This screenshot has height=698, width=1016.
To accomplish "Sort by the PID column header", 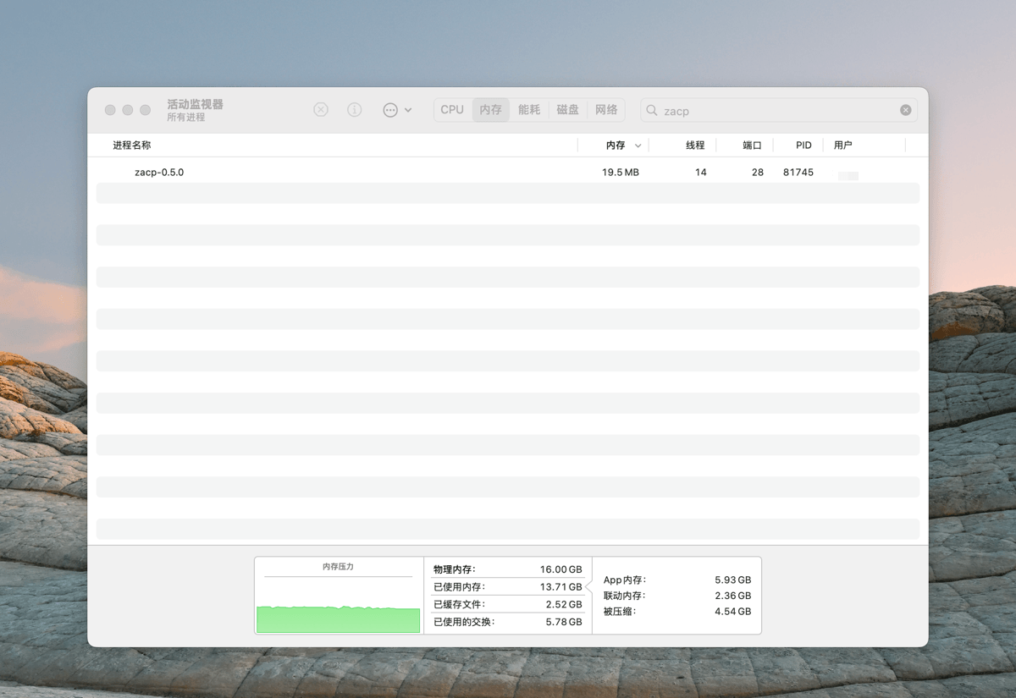I will tap(803, 146).
